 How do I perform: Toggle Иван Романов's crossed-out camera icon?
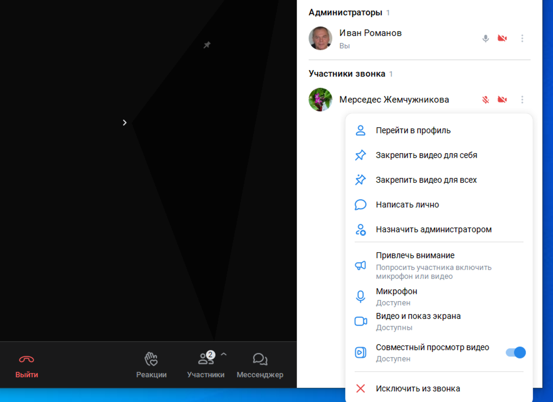pos(502,38)
